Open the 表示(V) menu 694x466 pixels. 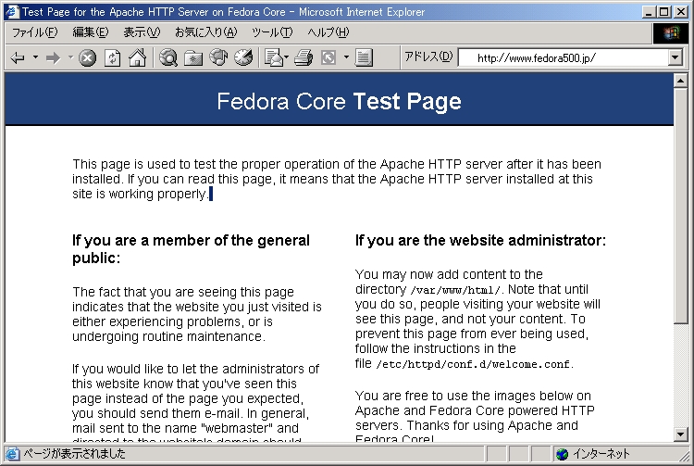click(142, 32)
